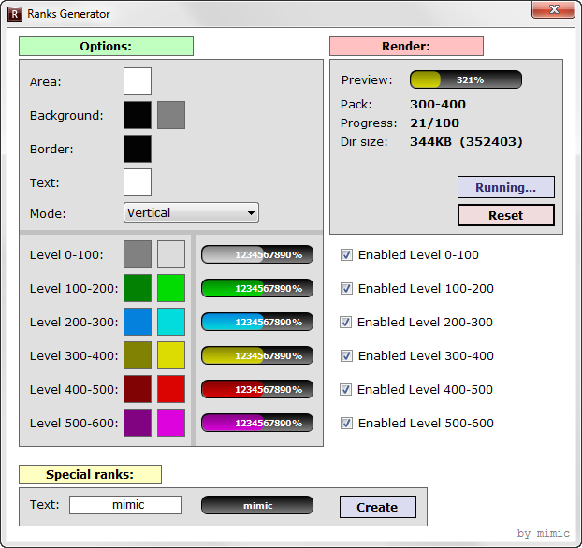Uncheck Enabled Level 200-300
This screenshot has height=548, width=582.
(x=346, y=322)
